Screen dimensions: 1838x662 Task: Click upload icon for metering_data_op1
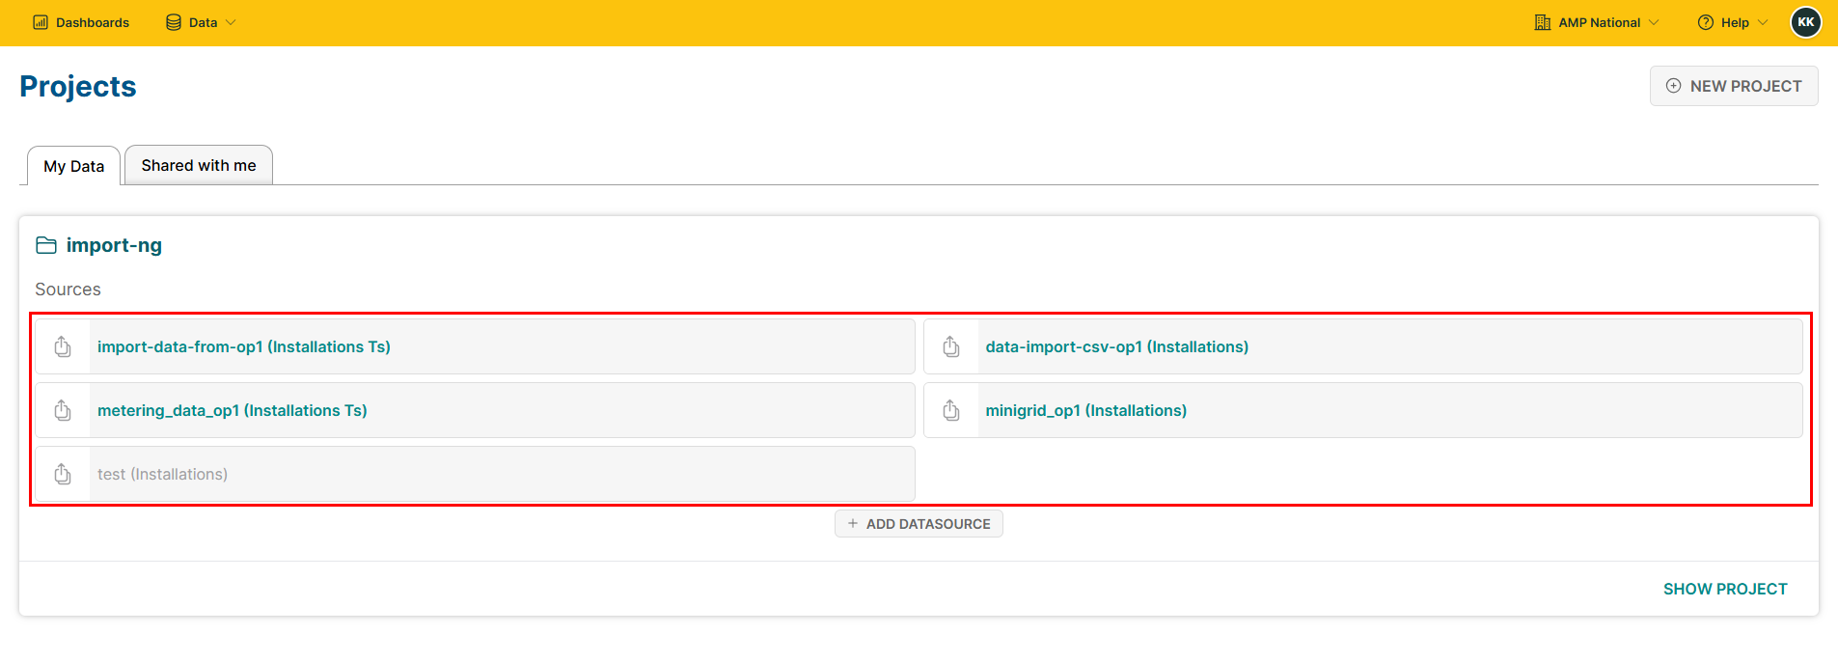63,410
